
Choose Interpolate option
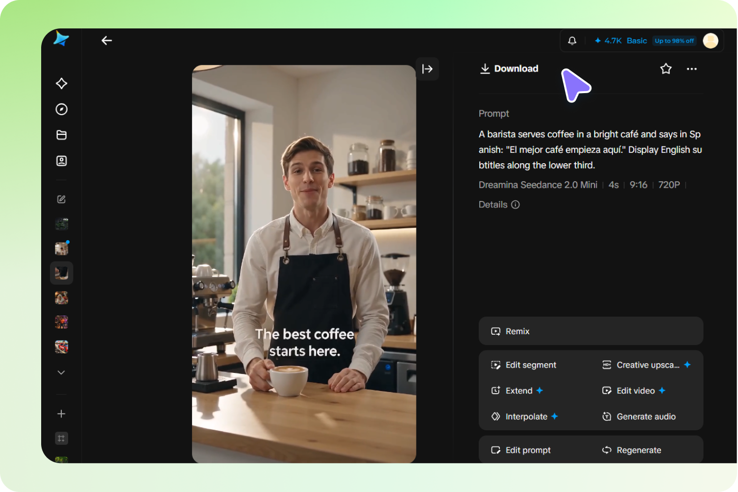524,417
